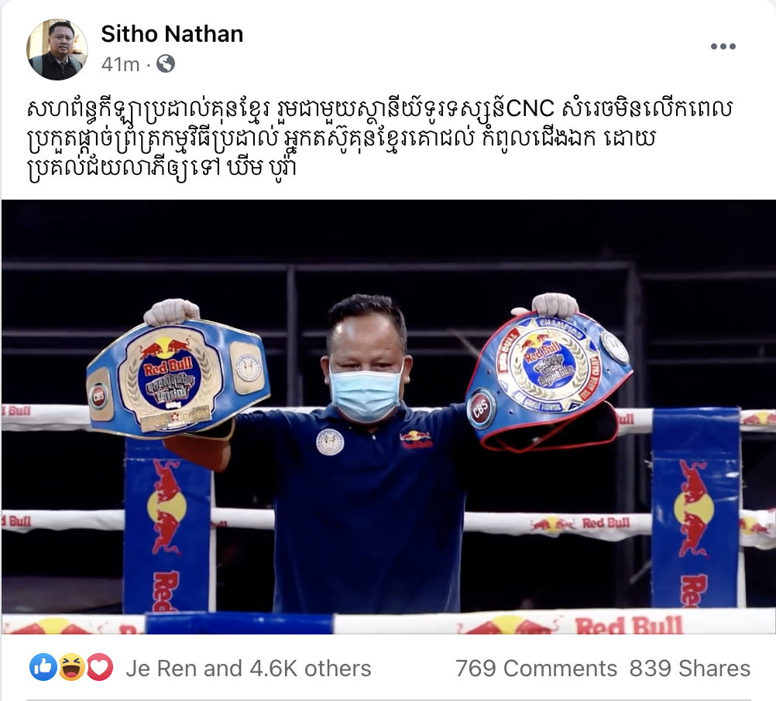Click the left rectangular Red Bull belt in photo

[178, 378]
